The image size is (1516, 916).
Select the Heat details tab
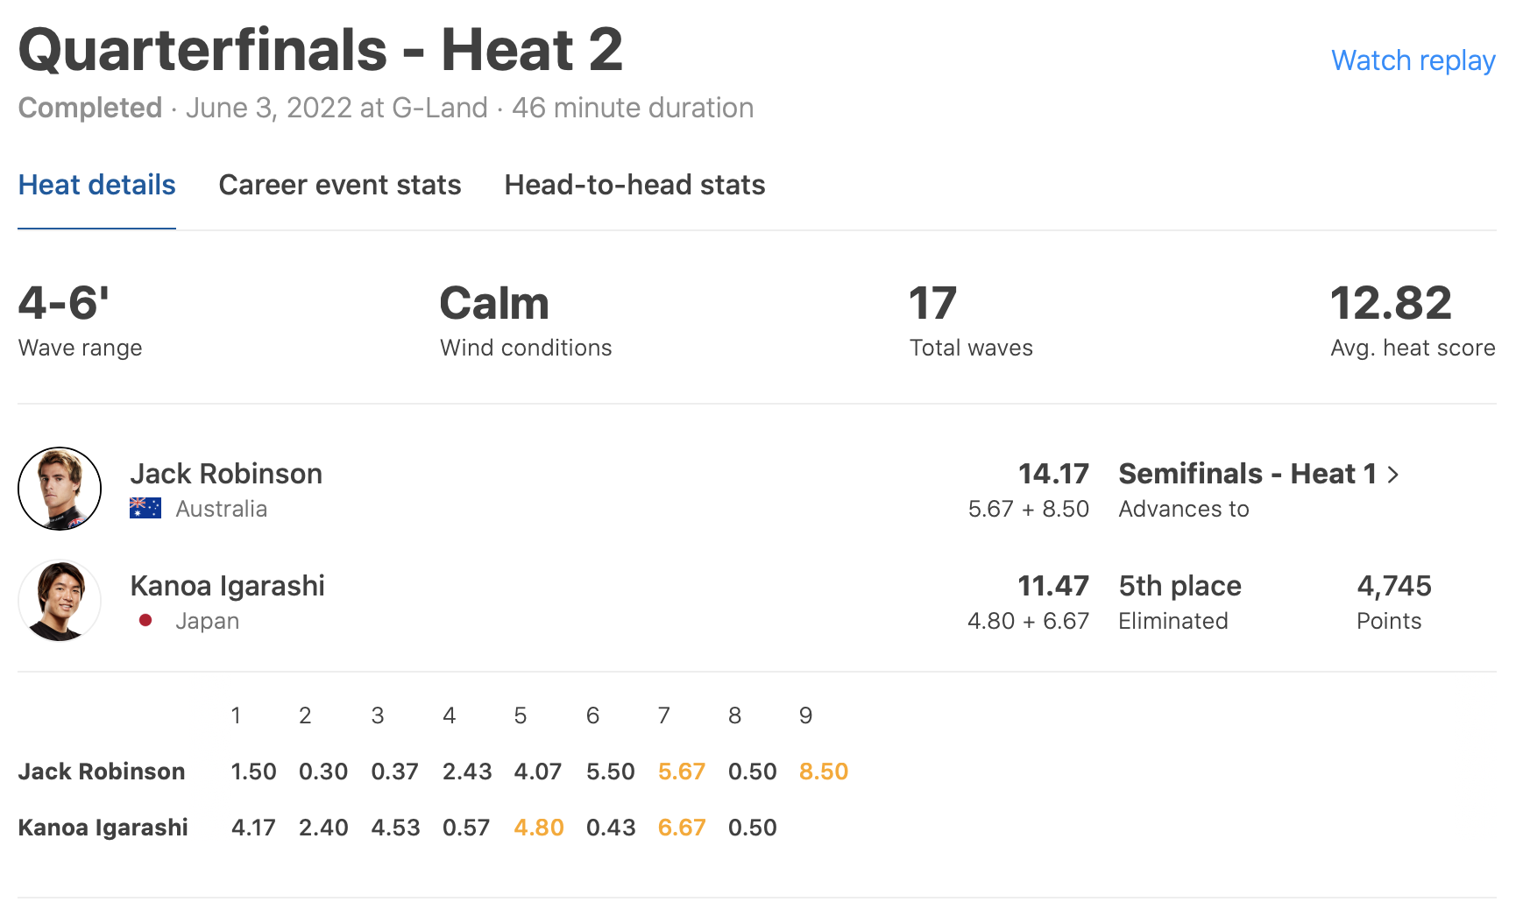(x=96, y=185)
